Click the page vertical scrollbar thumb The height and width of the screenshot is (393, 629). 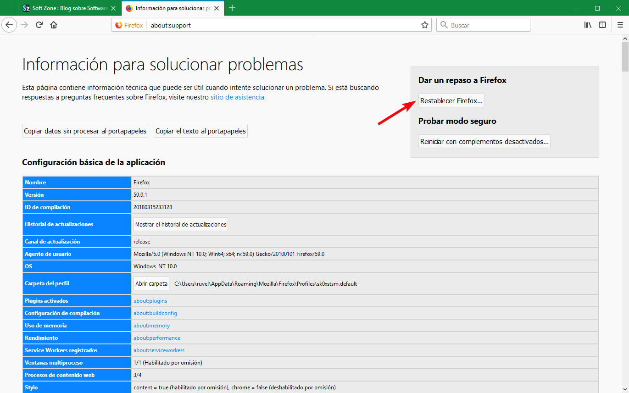click(x=625, y=57)
